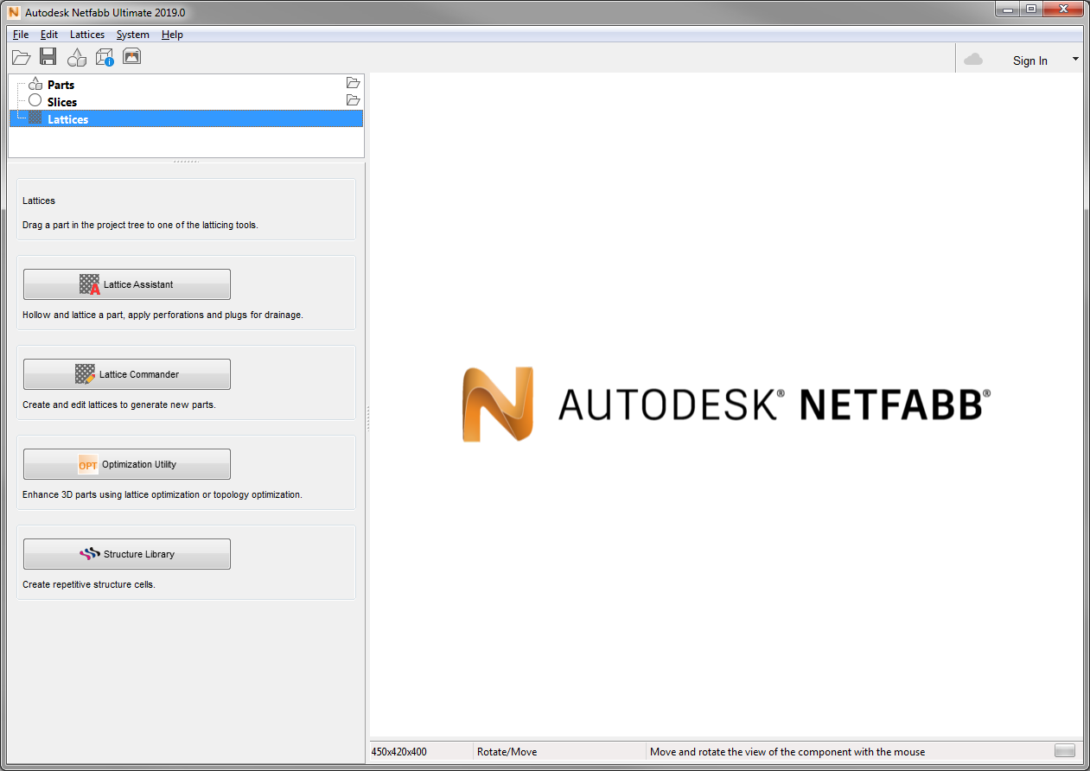This screenshot has width=1090, height=771.
Task: Click the Sign In link
Action: click(x=1030, y=61)
